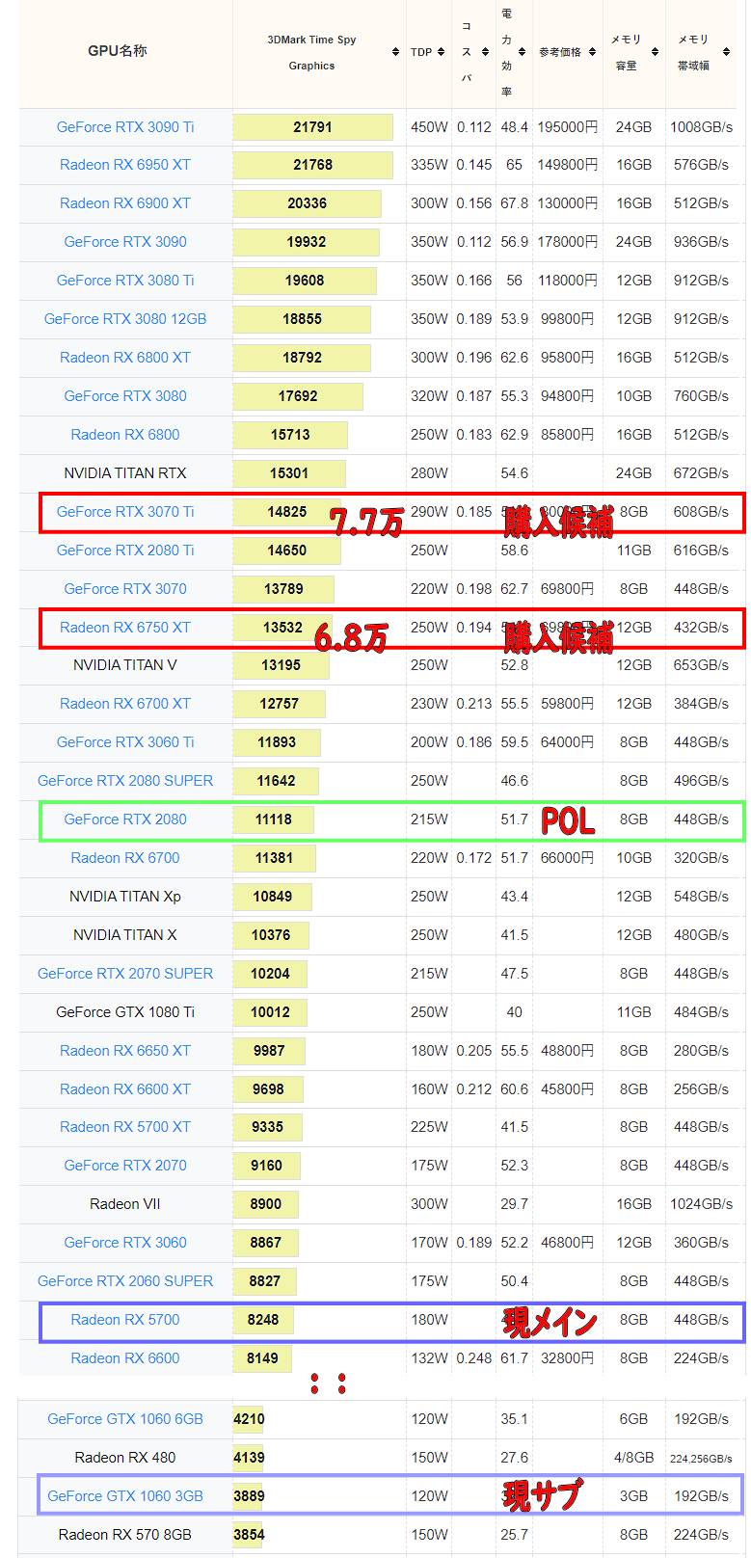The image size is (751, 1558).
Task: Open the Radeon RX 6950 XT link
Action: [x=125, y=165]
